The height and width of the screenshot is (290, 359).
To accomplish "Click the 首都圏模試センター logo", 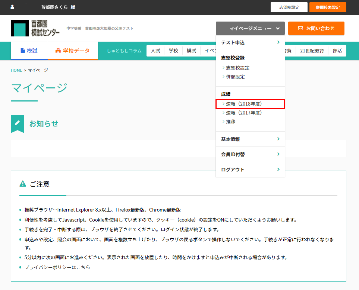I will pyautogui.click(x=35, y=28).
